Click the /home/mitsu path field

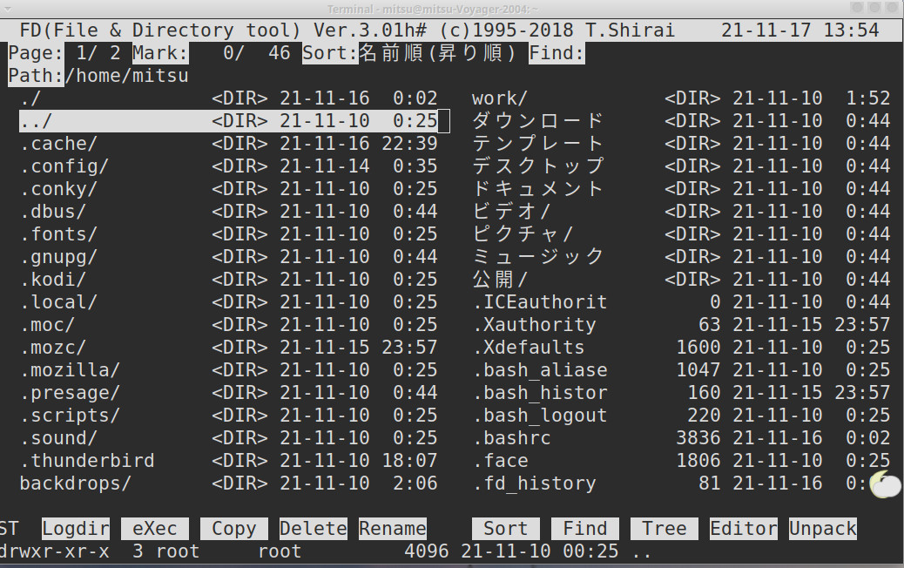coord(127,76)
